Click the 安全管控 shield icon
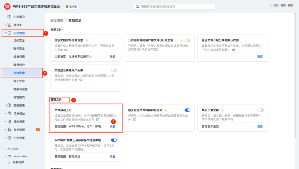This screenshot has height=169, width=299. tap(9, 33)
